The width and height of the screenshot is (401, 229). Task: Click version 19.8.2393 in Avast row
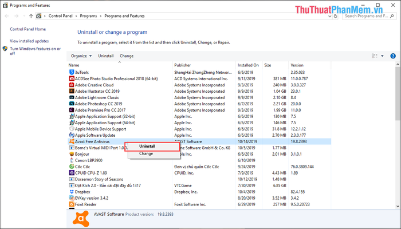pos(298,141)
